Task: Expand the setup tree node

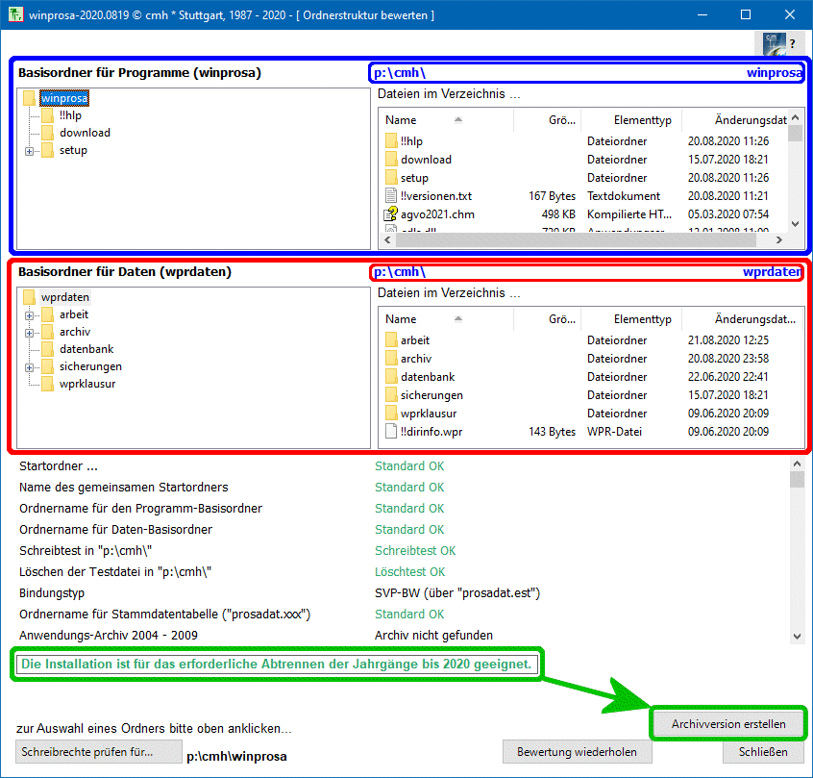Action: pyautogui.click(x=29, y=151)
